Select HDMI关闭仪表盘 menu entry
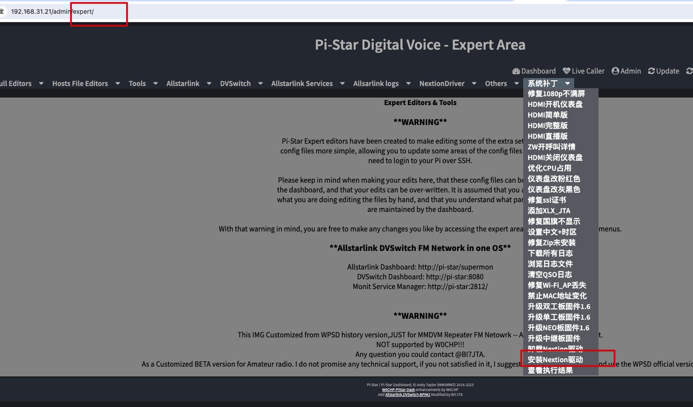This screenshot has width=693, height=407. point(555,157)
